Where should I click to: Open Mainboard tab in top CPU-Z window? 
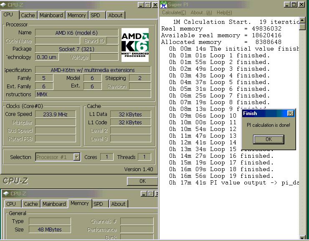coord(51,15)
